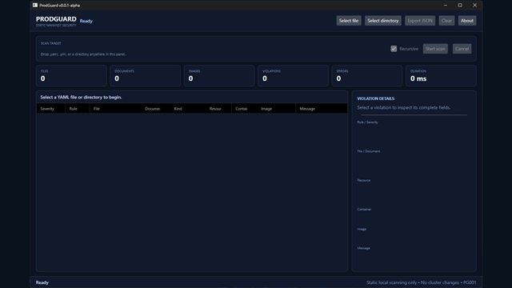Click the Image column header

[x=276, y=109]
